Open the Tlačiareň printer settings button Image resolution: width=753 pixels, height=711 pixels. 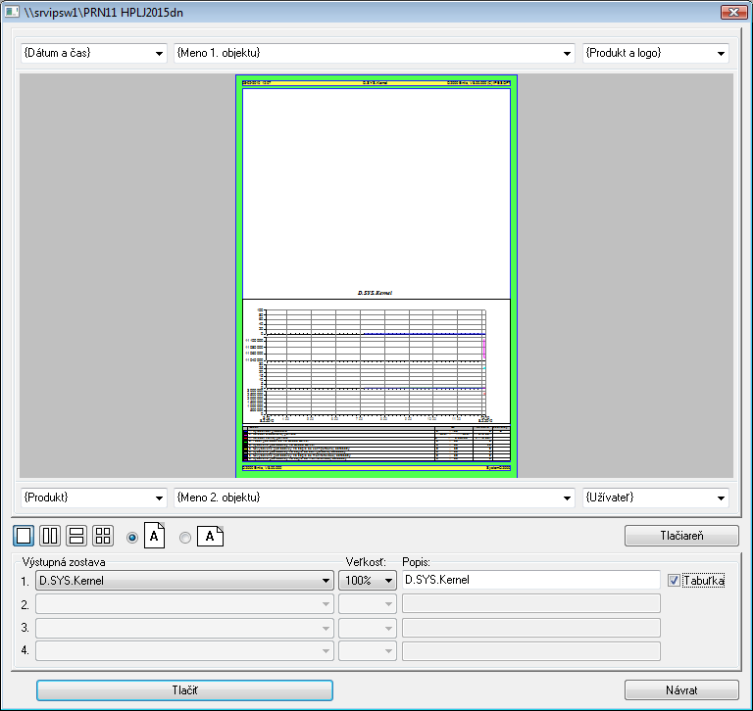coord(681,536)
